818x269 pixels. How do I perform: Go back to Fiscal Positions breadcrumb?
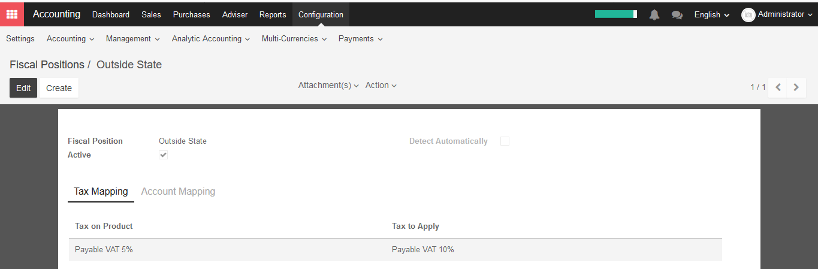click(x=47, y=65)
